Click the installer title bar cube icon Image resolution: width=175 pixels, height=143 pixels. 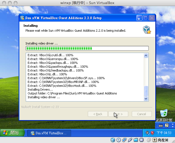tap(22, 18)
